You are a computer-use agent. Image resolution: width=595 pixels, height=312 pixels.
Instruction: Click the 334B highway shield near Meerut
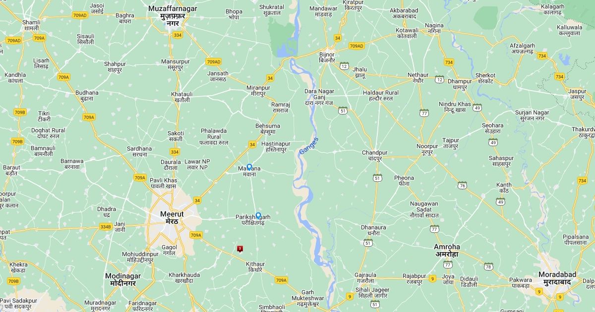click(106, 227)
